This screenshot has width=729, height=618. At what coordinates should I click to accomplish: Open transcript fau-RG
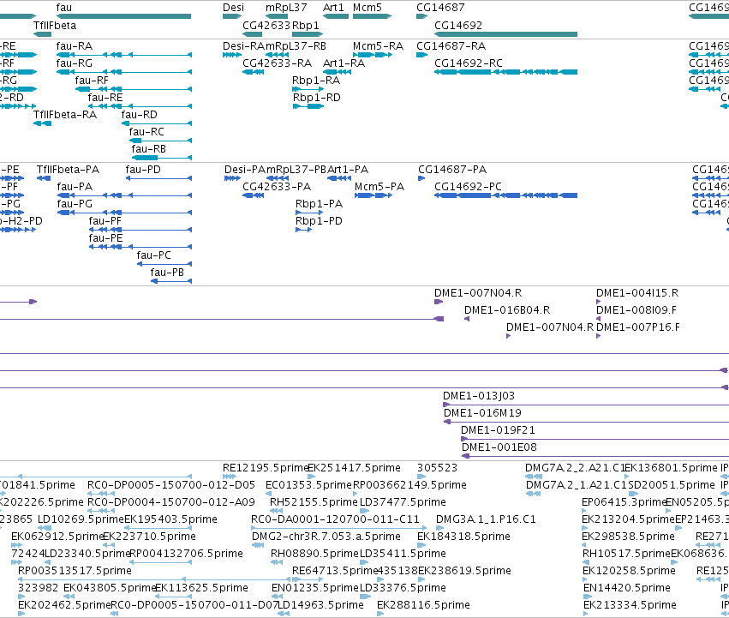pyautogui.click(x=123, y=72)
